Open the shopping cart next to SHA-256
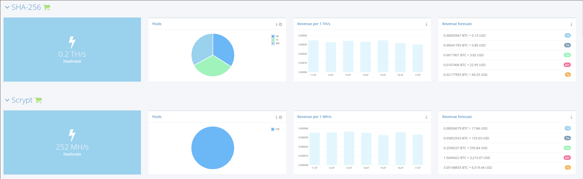Viewport: 583px width, 179px height. 47,8
